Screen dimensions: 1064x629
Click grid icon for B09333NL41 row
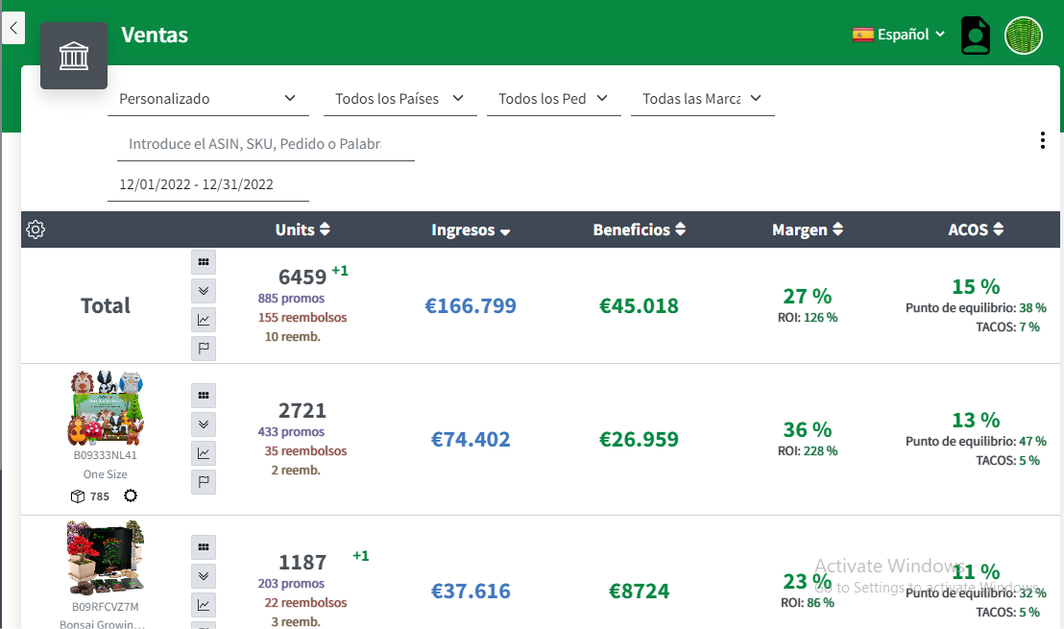pyautogui.click(x=204, y=396)
